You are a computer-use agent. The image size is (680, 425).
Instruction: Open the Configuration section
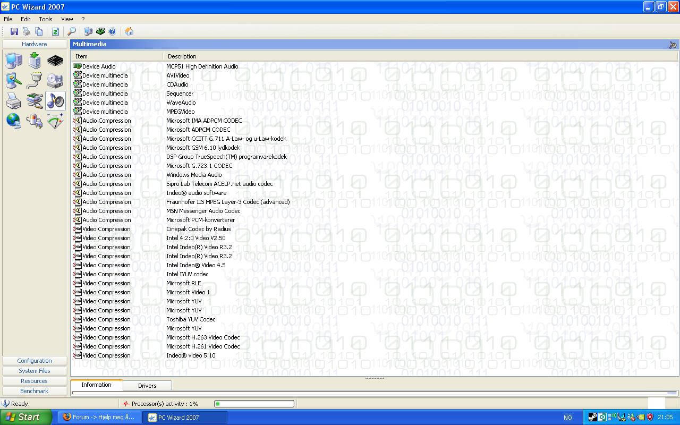click(x=35, y=361)
